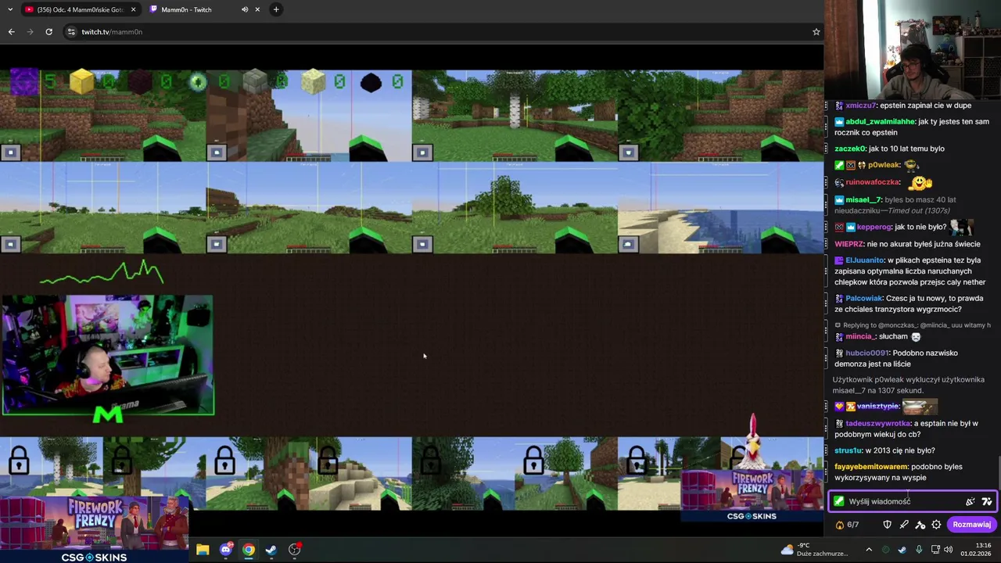The width and height of the screenshot is (1001, 563).
Task: Go back to the previous page
Action: point(11,31)
